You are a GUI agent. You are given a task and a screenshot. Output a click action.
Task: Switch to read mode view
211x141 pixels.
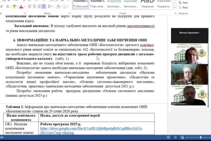coord(168,137)
